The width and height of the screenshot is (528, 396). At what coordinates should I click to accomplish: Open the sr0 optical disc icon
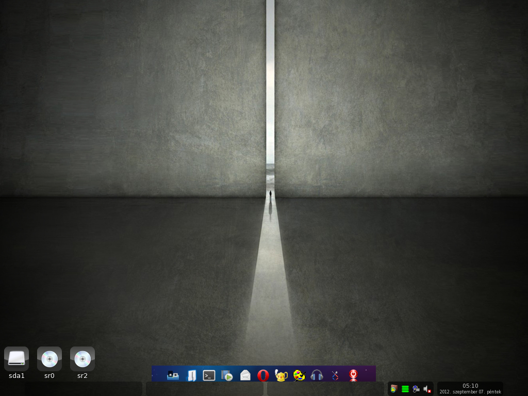pyautogui.click(x=49, y=359)
